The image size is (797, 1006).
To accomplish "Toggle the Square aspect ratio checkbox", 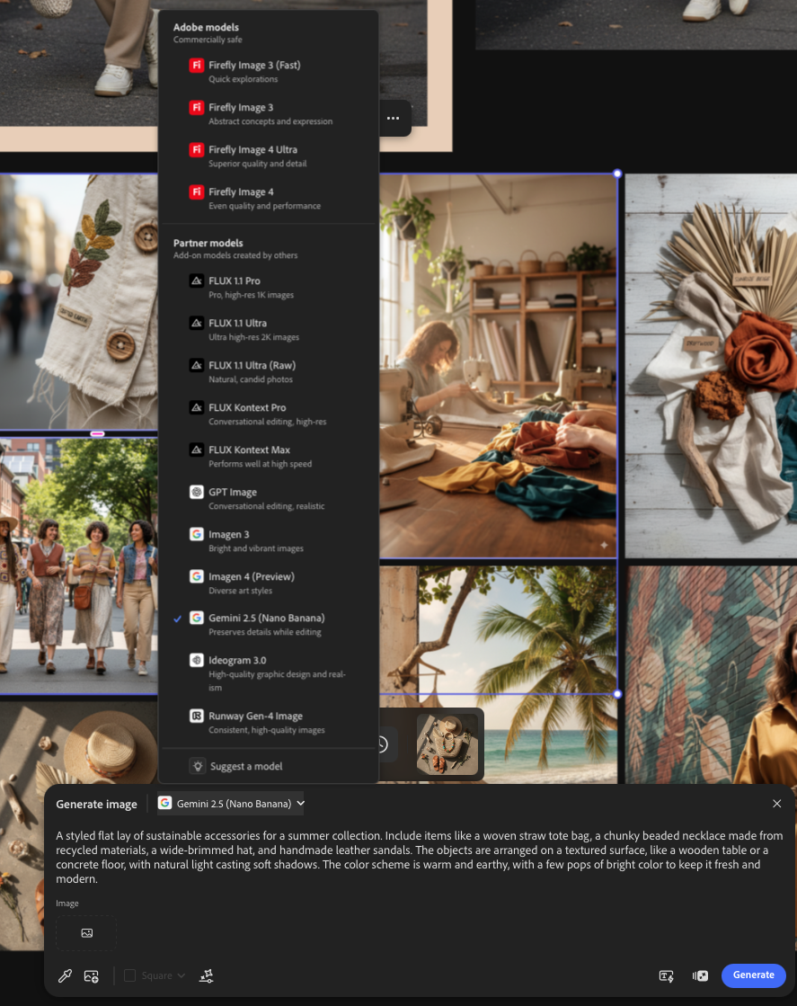I will pos(130,976).
